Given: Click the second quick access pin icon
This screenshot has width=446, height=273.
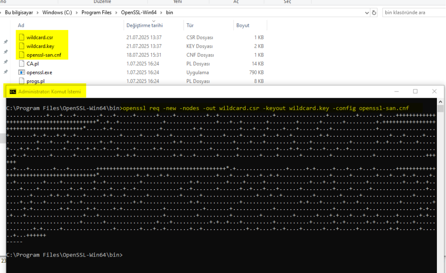Looking at the screenshot, I should [5, 52].
